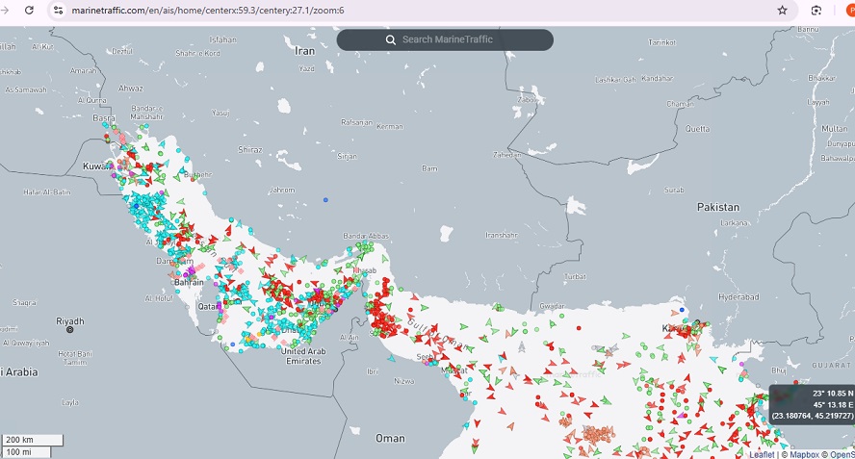This screenshot has width=855, height=459.
Task: Click the magnifier icon in MarineTraffic search
Action: pos(390,39)
